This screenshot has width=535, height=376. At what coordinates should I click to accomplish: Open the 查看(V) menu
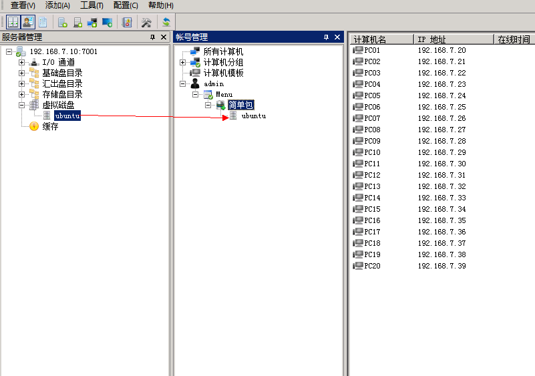pyautogui.click(x=23, y=5)
